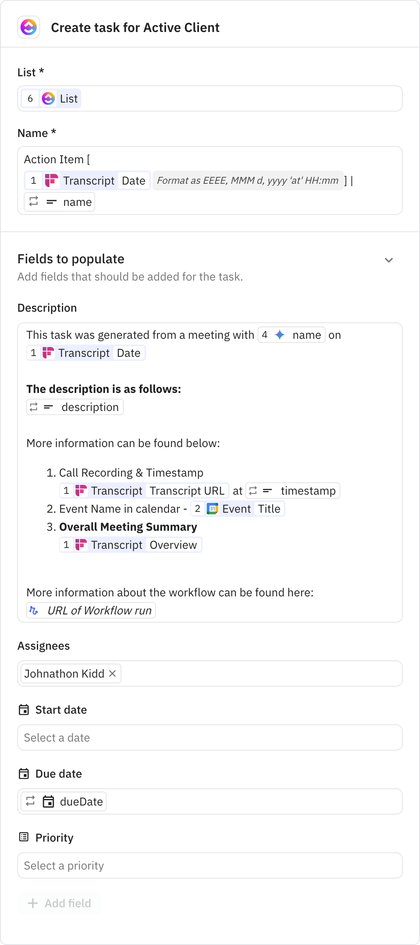Select the description variable pill

[x=75, y=407]
